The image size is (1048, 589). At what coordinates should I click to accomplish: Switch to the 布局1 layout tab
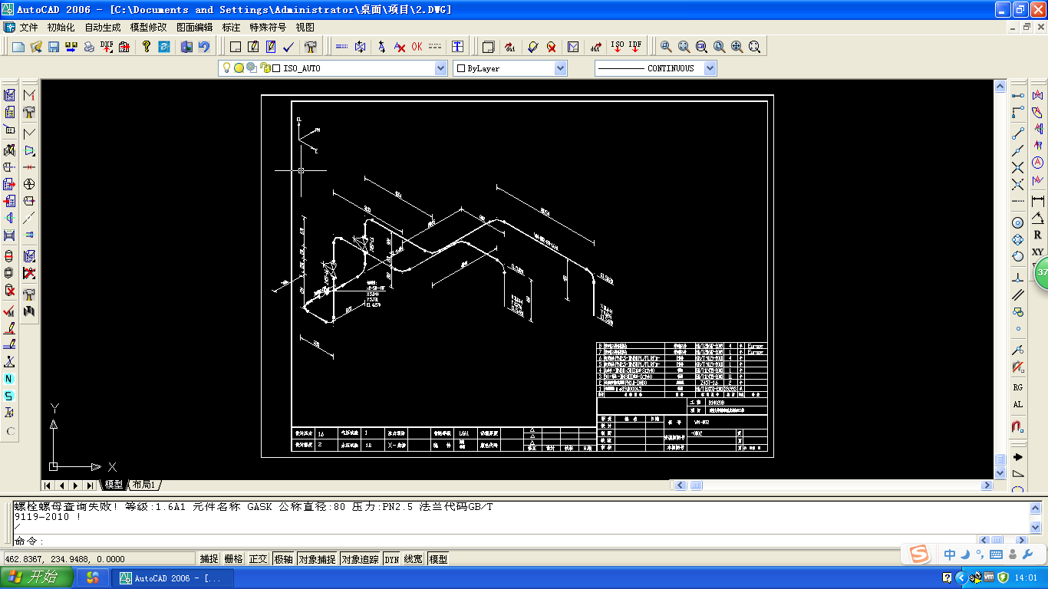pyautogui.click(x=143, y=485)
